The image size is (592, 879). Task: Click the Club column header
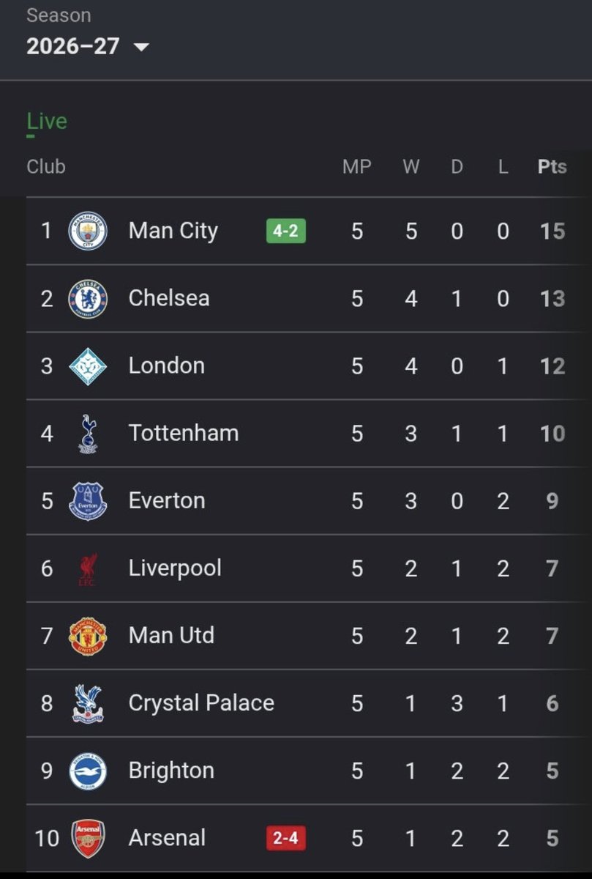pyautogui.click(x=46, y=167)
